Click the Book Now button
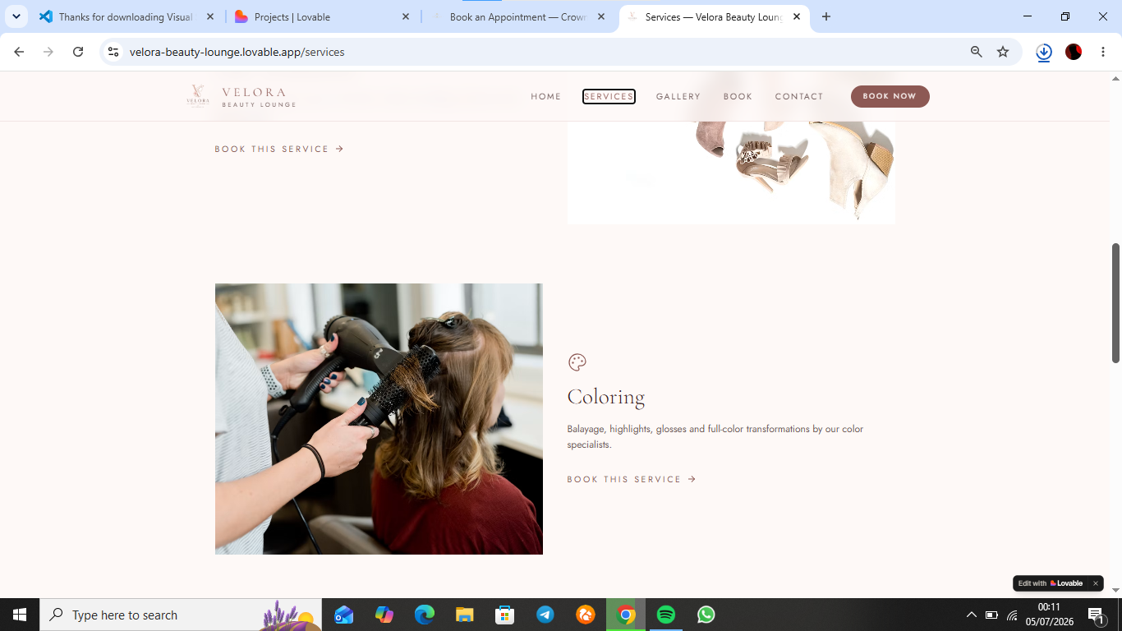 [x=890, y=96]
